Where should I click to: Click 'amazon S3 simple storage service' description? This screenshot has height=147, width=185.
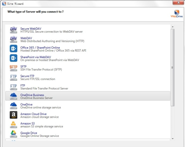coord(42,126)
